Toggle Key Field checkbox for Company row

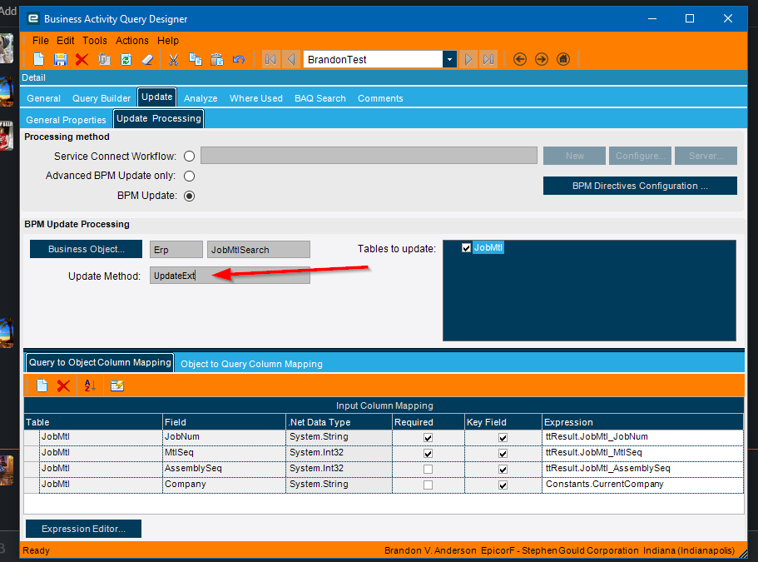503,485
